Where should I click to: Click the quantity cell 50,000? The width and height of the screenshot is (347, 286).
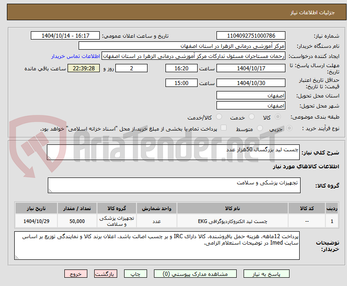77,221
